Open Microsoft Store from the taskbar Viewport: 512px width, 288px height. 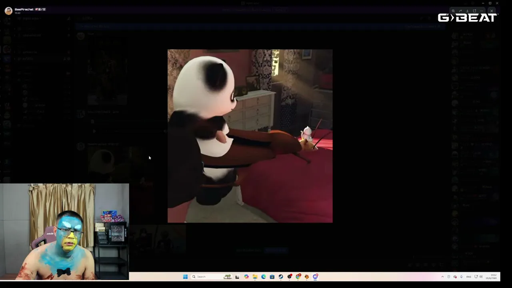click(272, 277)
